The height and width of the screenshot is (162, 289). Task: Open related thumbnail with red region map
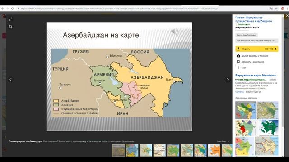click(246, 128)
